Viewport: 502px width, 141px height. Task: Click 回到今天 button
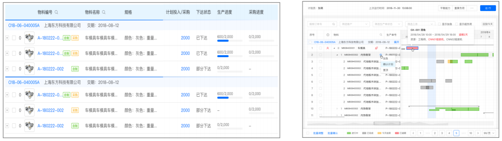point(487,24)
